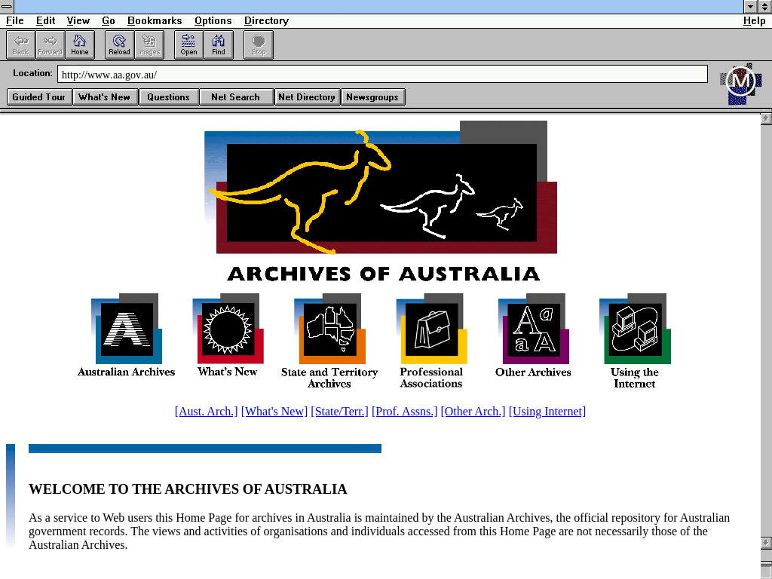The width and height of the screenshot is (772, 579).
Task: Open the Directory menu
Action: tap(266, 21)
